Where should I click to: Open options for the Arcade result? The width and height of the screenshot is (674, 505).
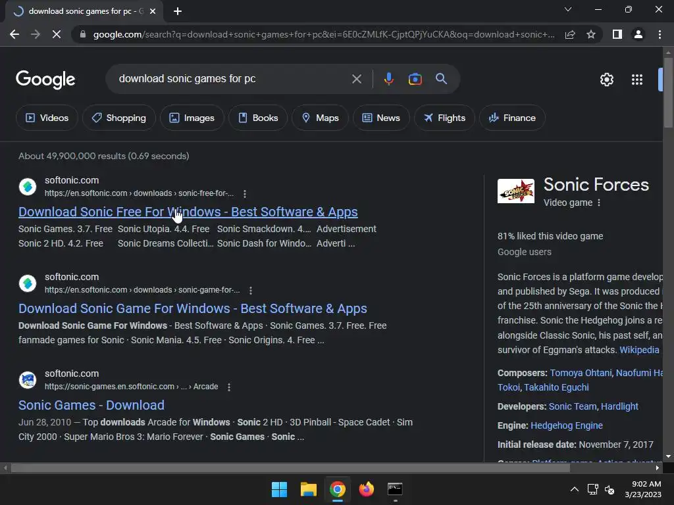[x=228, y=387]
